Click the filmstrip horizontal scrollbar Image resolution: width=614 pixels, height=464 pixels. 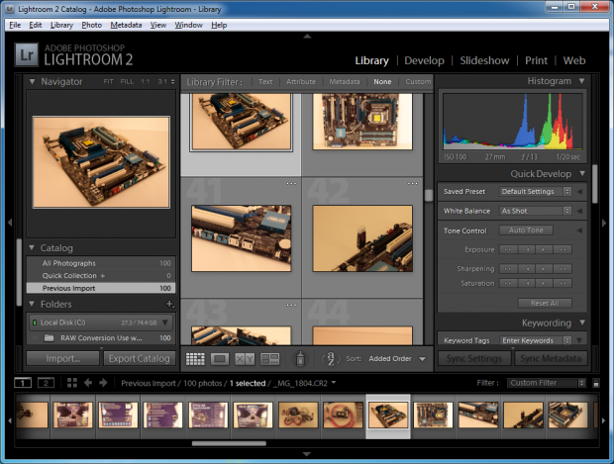click(229, 443)
